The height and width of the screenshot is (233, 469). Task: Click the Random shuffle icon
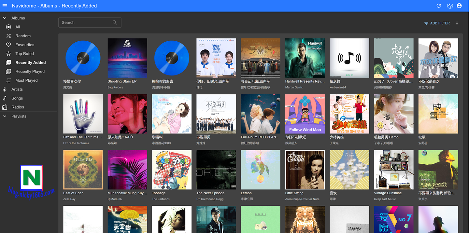coord(9,36)
